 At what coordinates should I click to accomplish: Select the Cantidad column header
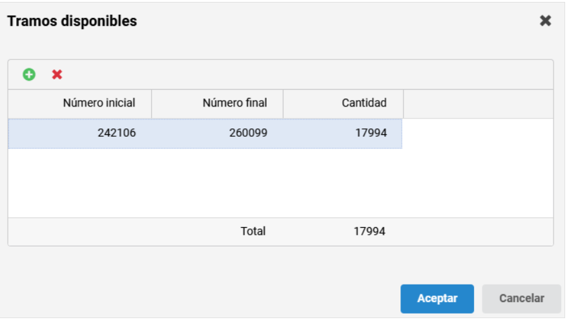pos(344,104)
